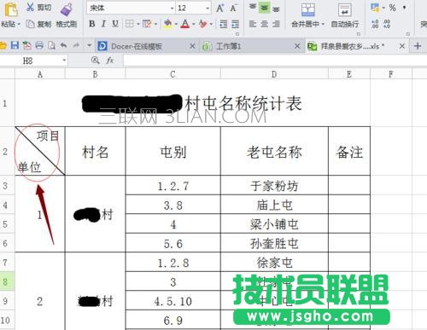Click the Print icon in quick access bar
Screen dimensions: 427x330
click(39, 45)
